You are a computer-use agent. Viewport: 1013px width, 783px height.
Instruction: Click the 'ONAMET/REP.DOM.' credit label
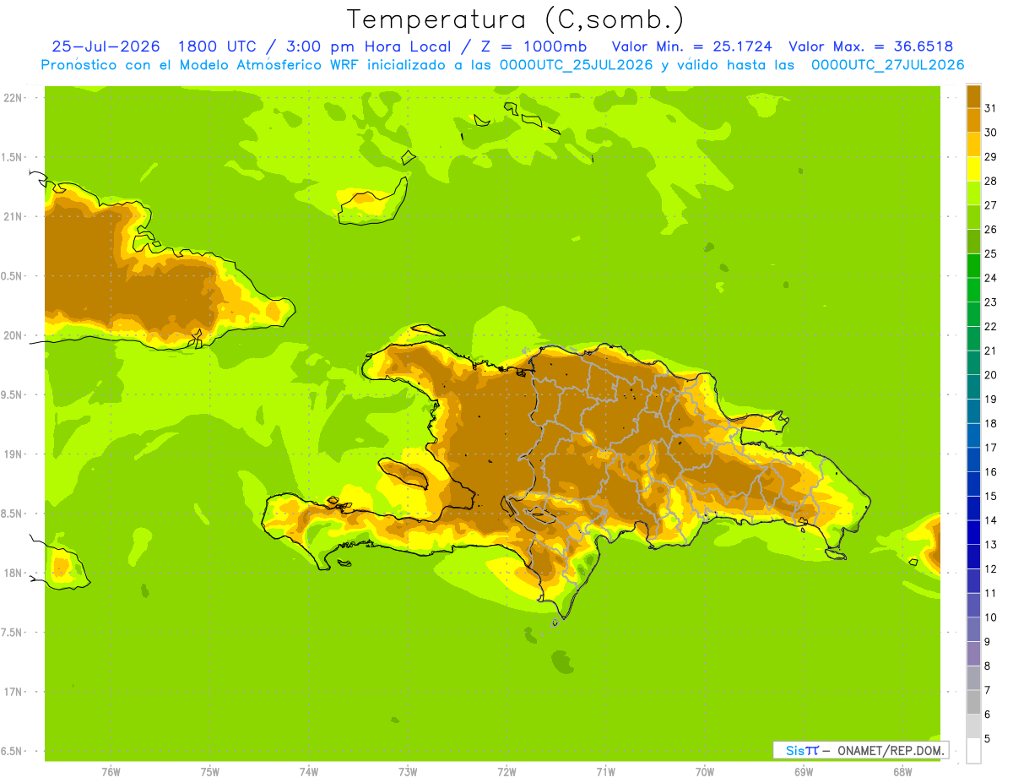click(891, 750)
